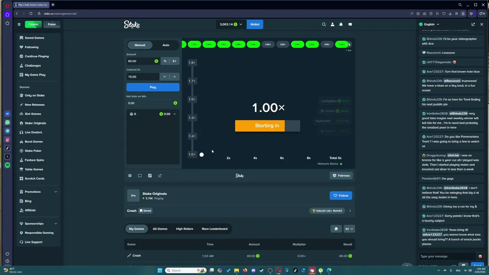Image resolution: width=489 pixels, height=275 pixels.
Task: Open the user profile icon in header
Action: pyautogui.click(x=332, y=24)
